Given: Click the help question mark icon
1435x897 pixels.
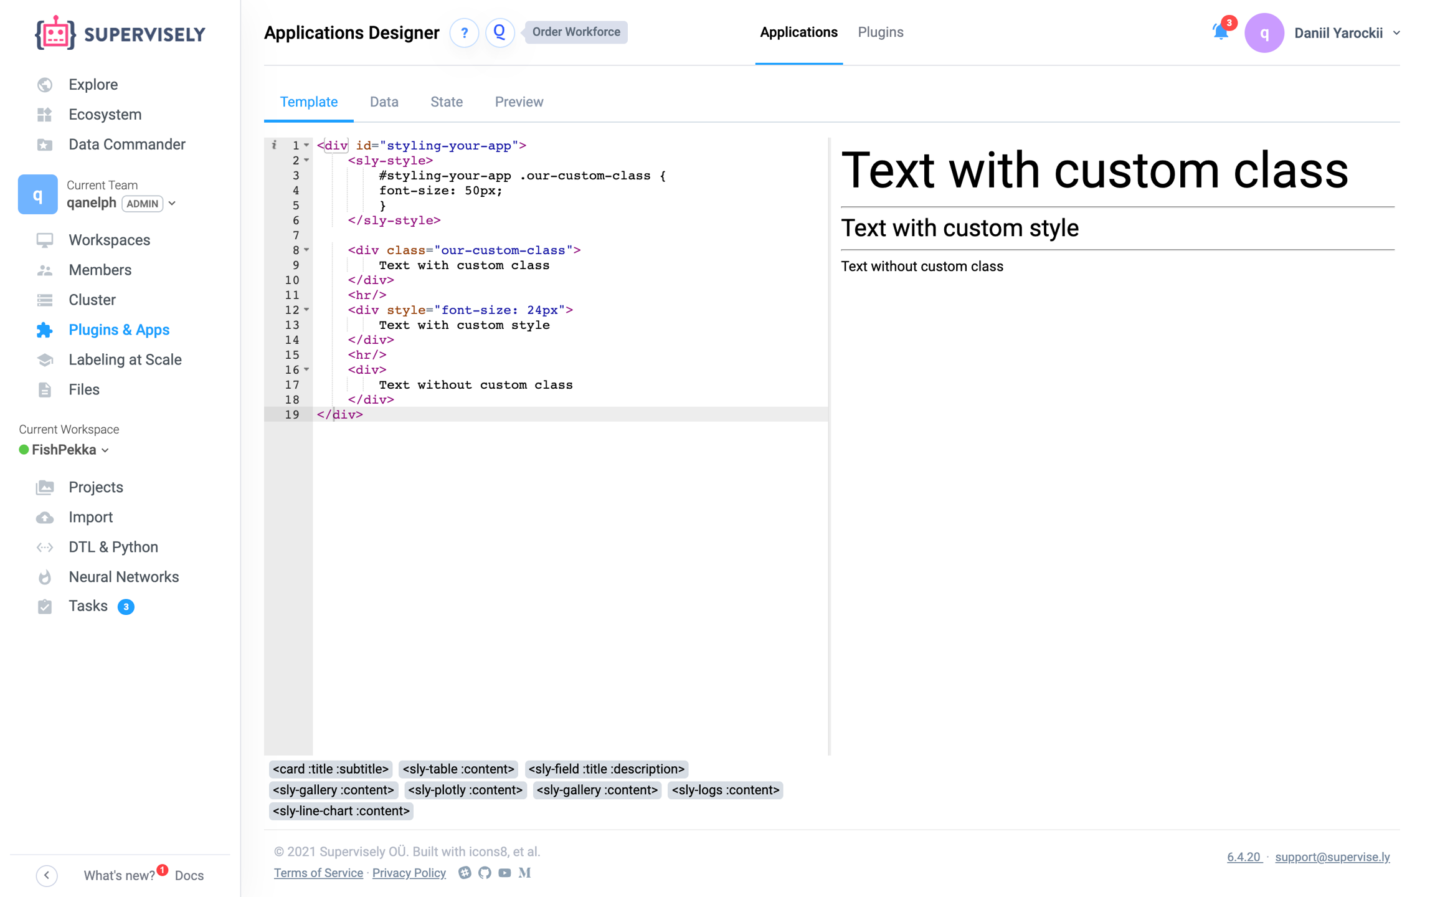Looking at the screenshot, I should (x=464, y=33).
